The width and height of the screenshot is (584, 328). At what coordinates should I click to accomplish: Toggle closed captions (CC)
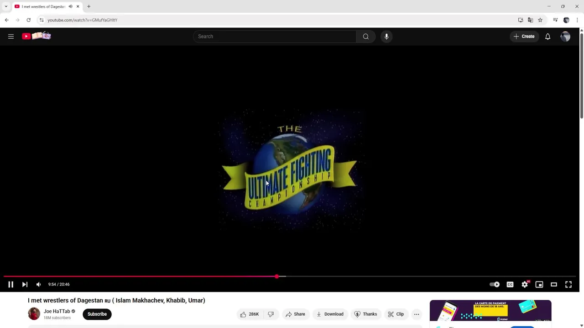pyautogui.click(x=510, y=284)
